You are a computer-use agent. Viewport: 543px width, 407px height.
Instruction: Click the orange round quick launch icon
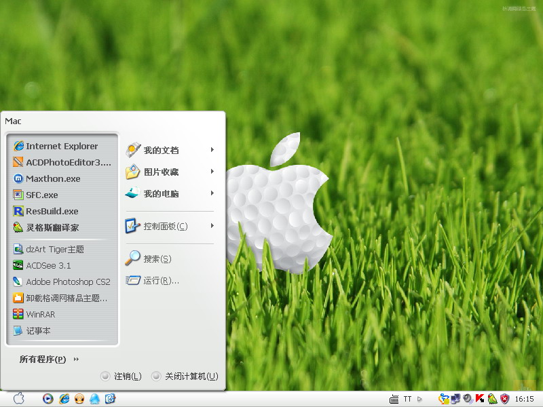[x=79, y=399]
